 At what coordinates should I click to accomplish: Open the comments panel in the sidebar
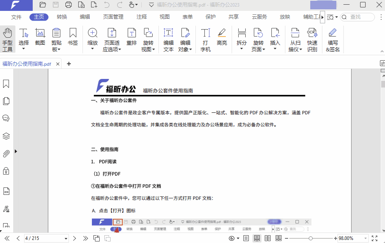pyautogui.click(x=6, y=118)
